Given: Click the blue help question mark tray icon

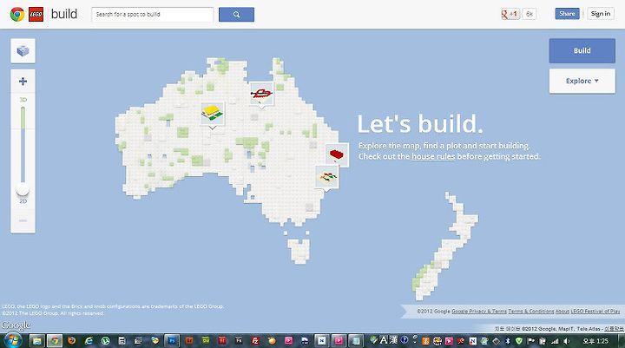Looking at the screenshot, I should coord(405,340).
